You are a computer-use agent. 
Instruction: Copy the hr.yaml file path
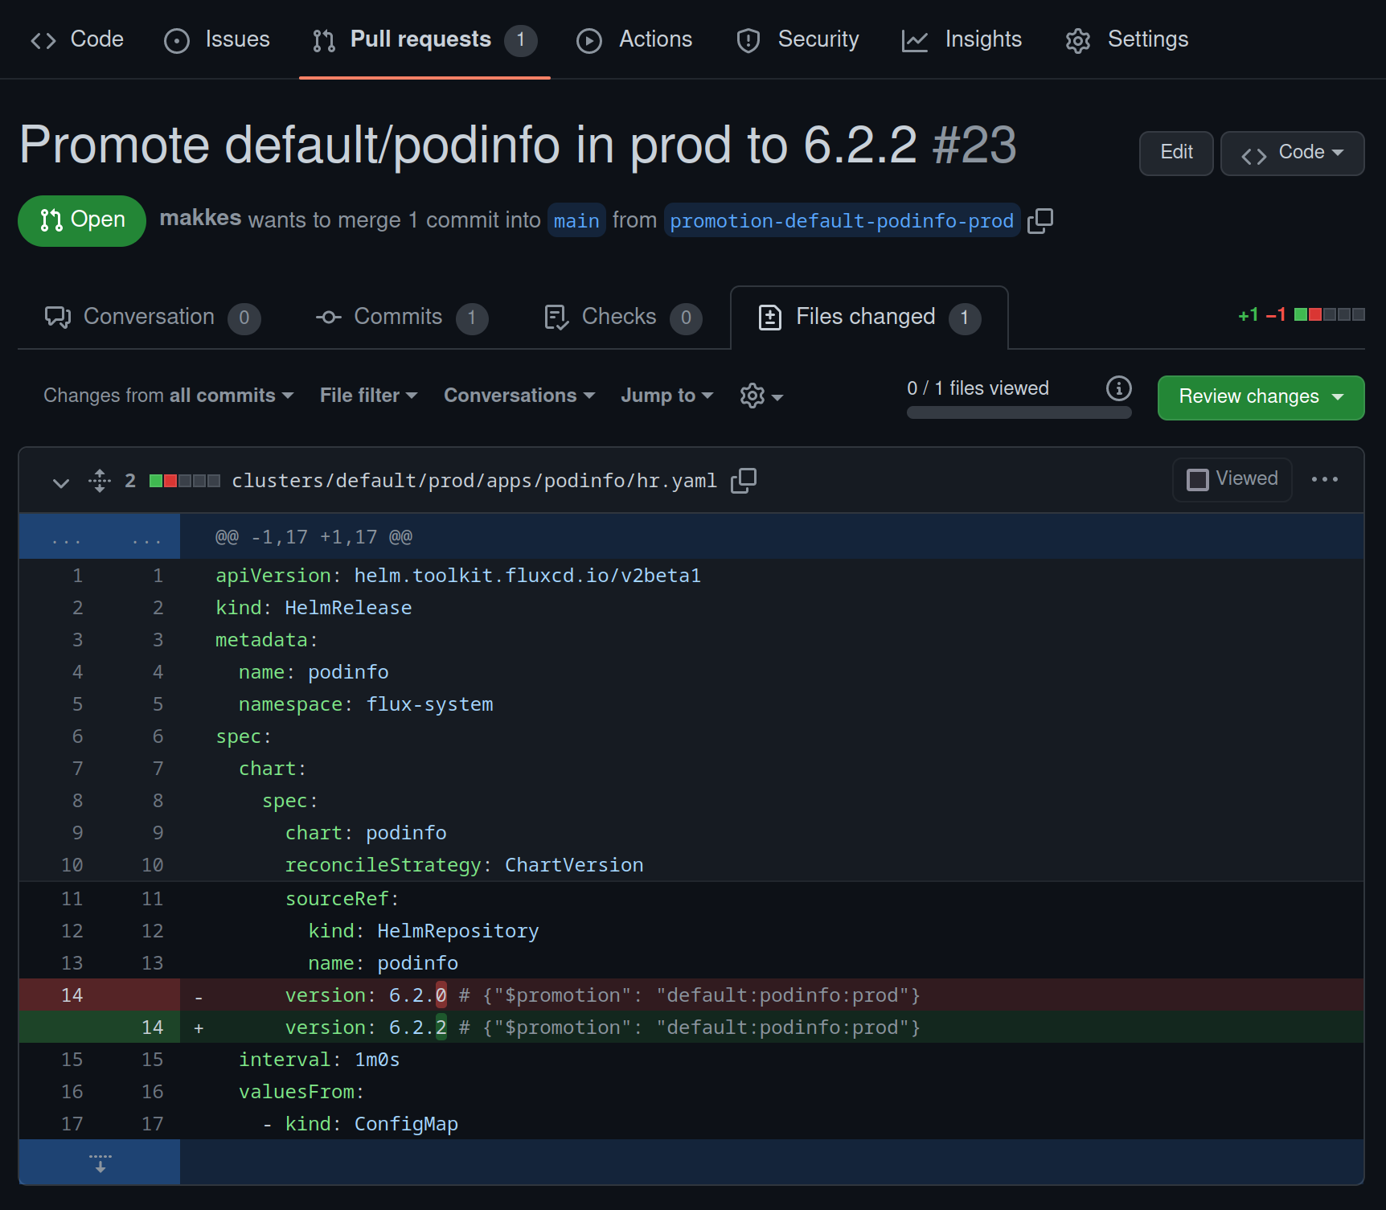pos(744,481)
